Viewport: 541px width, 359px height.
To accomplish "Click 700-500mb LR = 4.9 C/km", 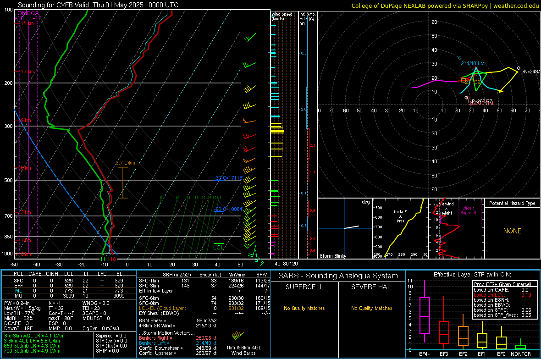I will point(32,351).
